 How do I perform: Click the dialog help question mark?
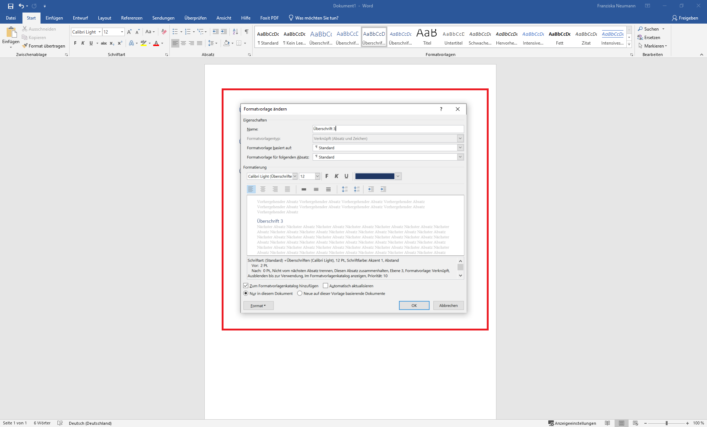click(441, 109)
